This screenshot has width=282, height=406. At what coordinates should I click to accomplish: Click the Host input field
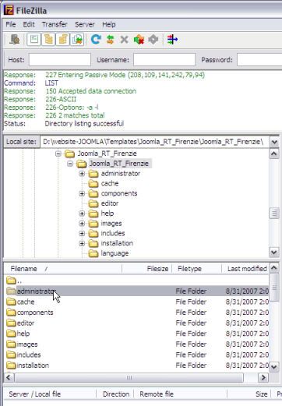tap(60, 60)
